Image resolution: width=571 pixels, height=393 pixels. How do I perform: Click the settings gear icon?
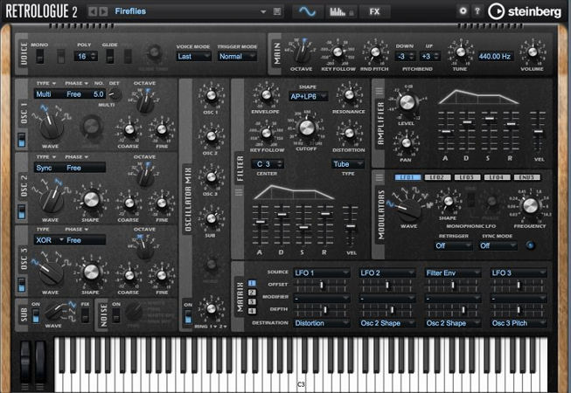[463, 10]
